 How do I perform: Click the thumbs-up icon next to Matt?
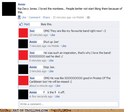coord(21,24)
